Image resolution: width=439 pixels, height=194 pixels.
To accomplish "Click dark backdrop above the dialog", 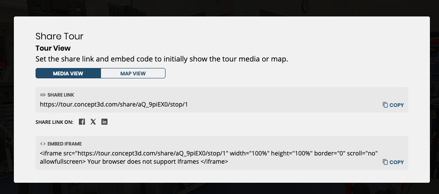I will click(219, 8).
